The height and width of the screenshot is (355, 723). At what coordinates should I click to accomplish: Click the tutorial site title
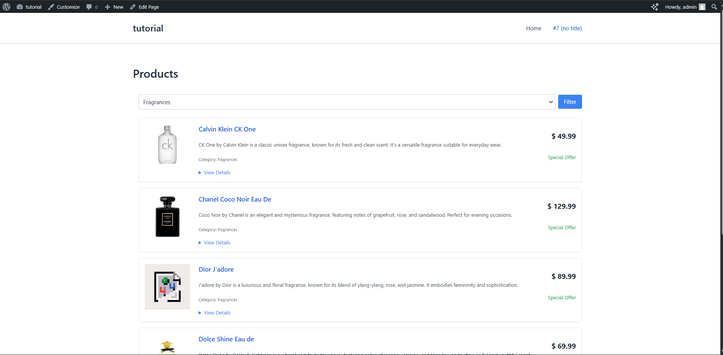148,28
